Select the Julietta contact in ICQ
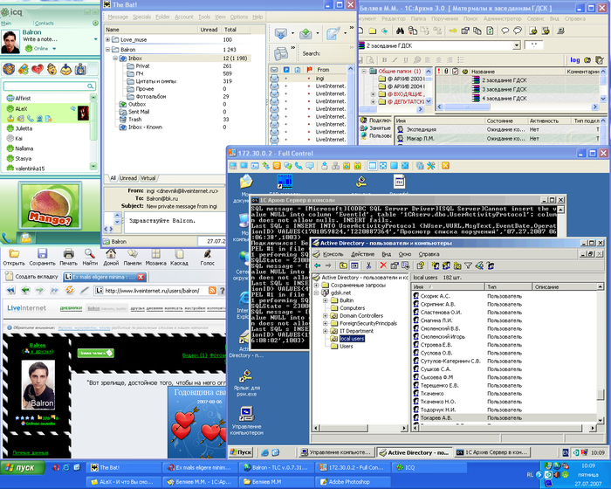The width and height of the screenshot is (611, 489). [24, 128]
